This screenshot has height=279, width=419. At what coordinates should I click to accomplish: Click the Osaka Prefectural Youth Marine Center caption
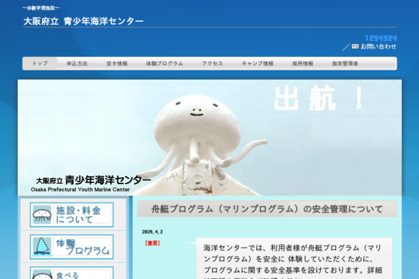pyautogui.click(x=80, y=190)
